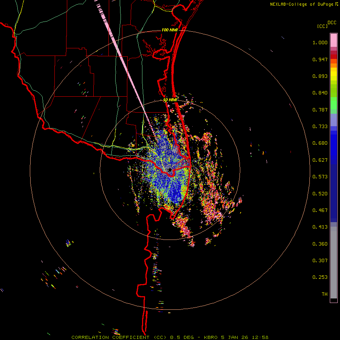
Task: Click the DCC product label
Action: coord(332,23)
